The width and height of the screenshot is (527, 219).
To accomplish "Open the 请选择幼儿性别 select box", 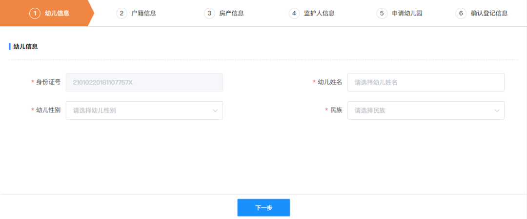I will (x=139, y=110).
